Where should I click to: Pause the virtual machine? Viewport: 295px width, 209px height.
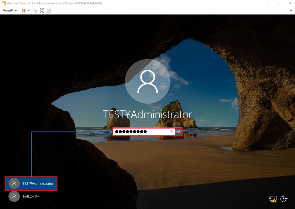[x=24, y=11]
